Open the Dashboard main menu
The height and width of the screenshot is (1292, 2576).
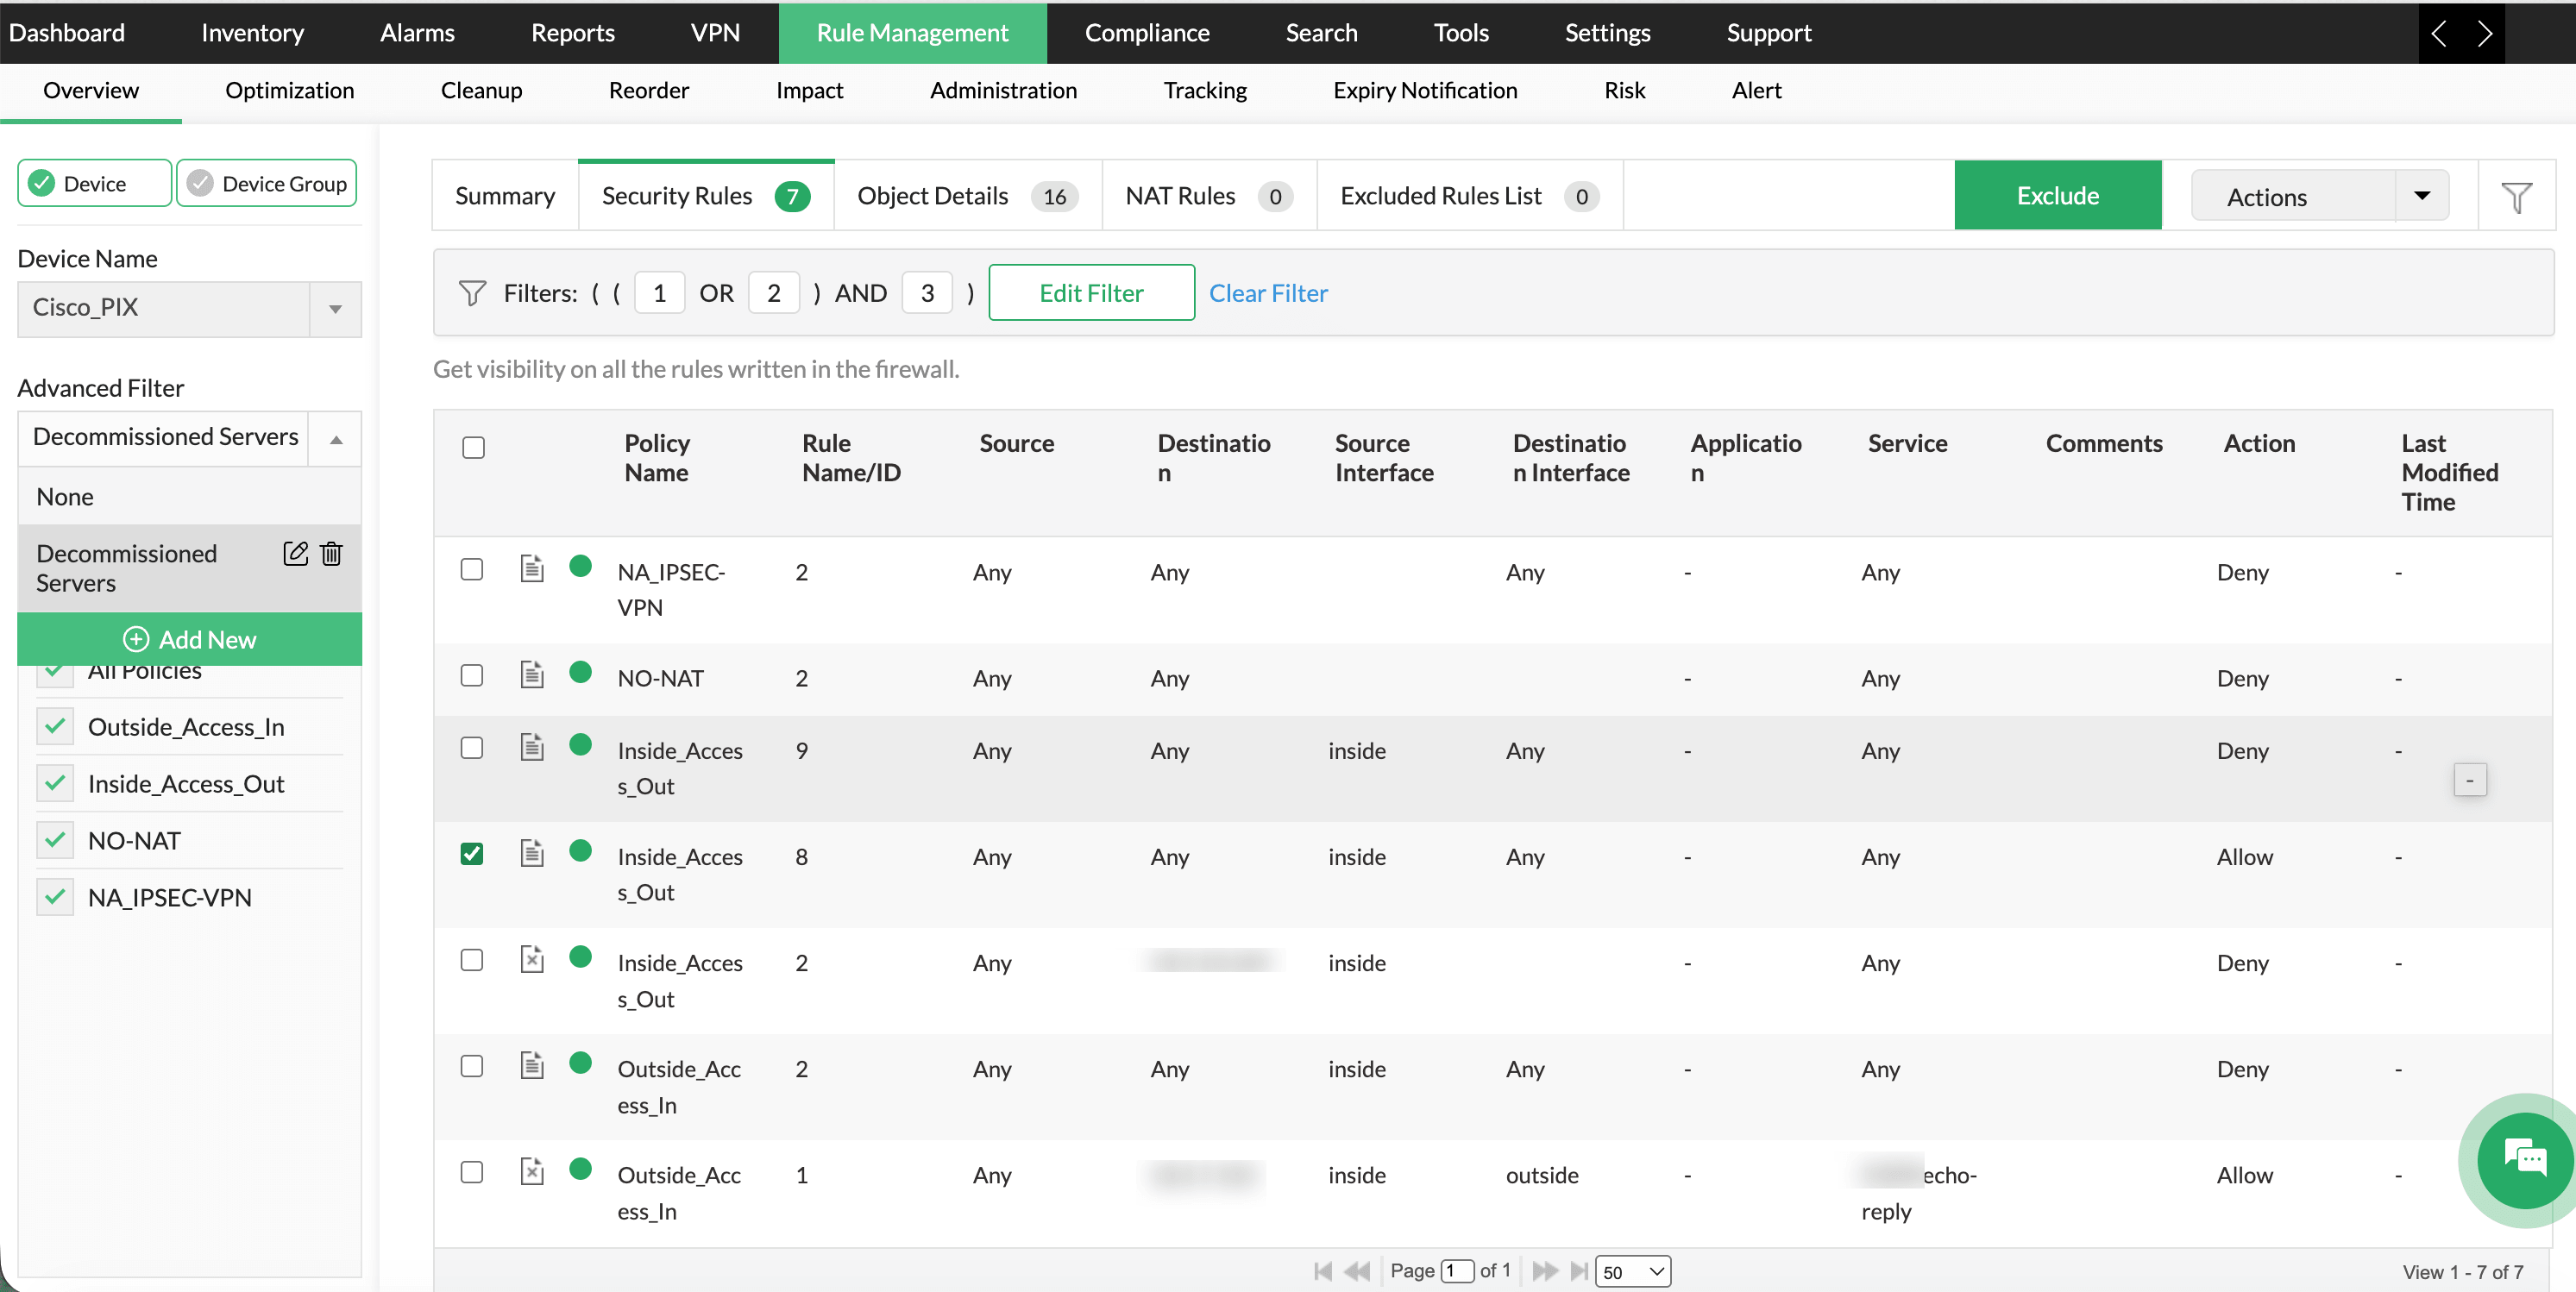(x=67, y=33)
